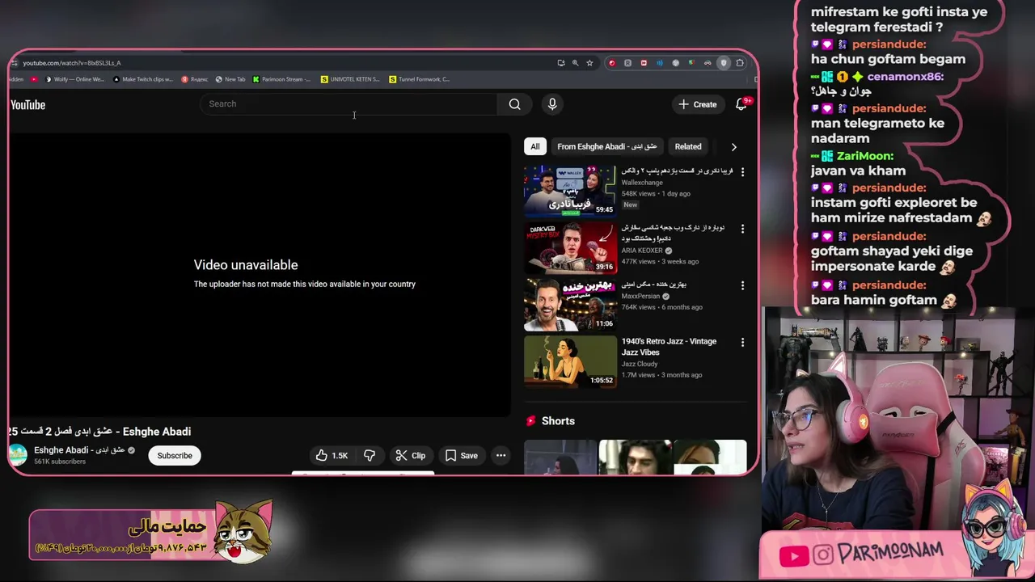Open the Tunnel Formwork bookmark
Image resolution: width=1035 pixels, height=582 pixels.
click(419, 79)
